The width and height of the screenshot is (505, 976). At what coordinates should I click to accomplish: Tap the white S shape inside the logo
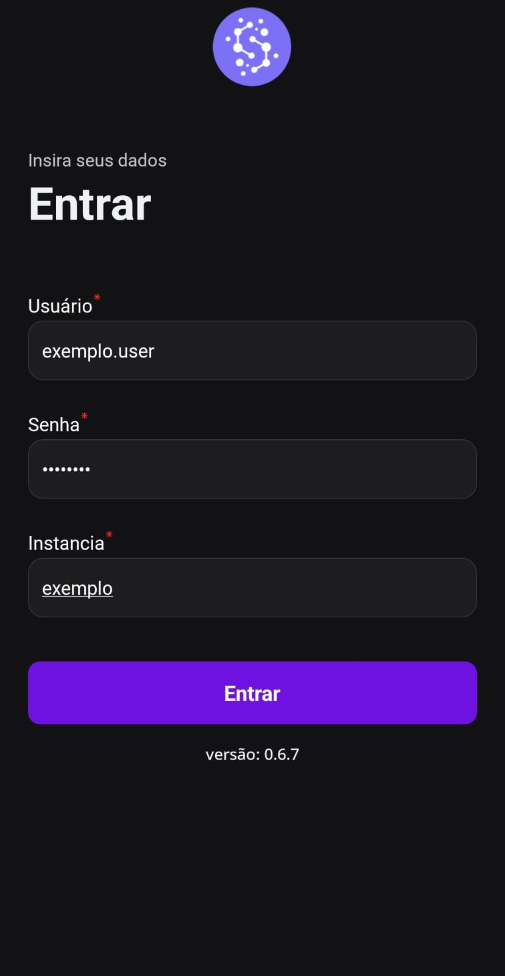click(253, 47)
